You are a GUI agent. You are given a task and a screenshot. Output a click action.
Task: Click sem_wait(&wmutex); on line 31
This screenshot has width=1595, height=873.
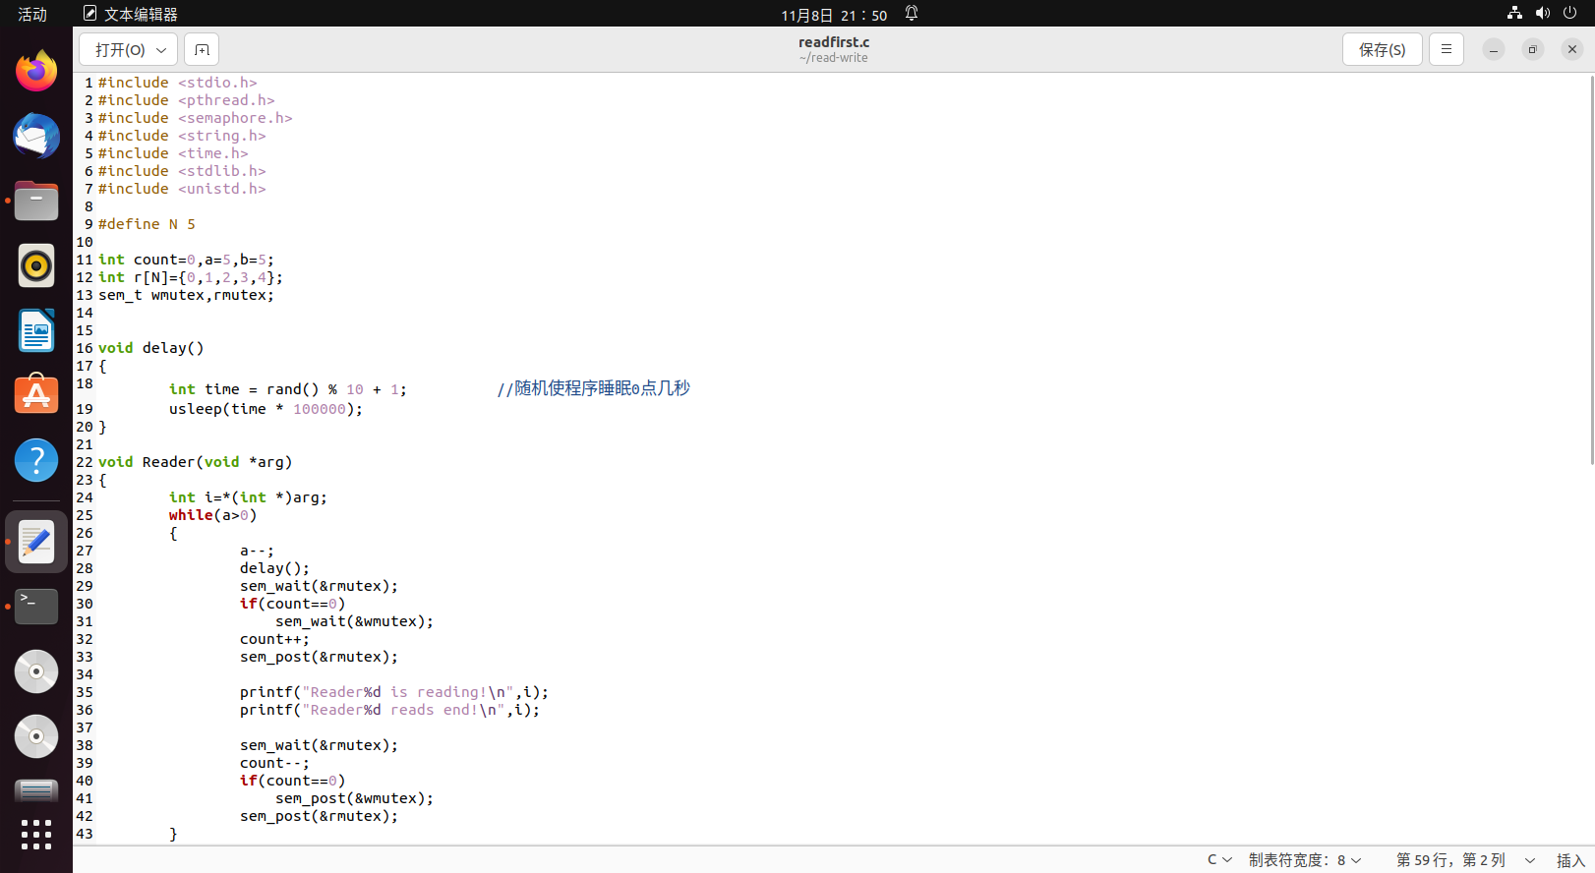pos(354,621)
